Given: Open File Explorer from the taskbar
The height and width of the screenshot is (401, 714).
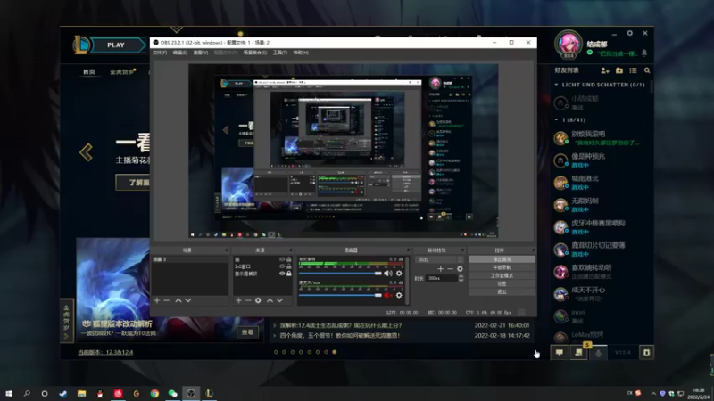Looking at the screenshot, I should 81,393.
